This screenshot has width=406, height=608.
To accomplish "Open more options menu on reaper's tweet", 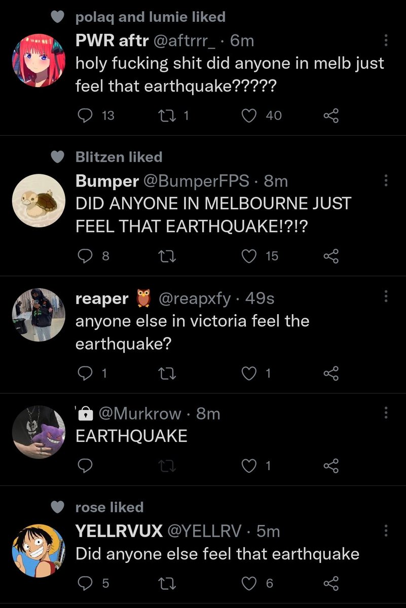I will [x=386, y=298].
